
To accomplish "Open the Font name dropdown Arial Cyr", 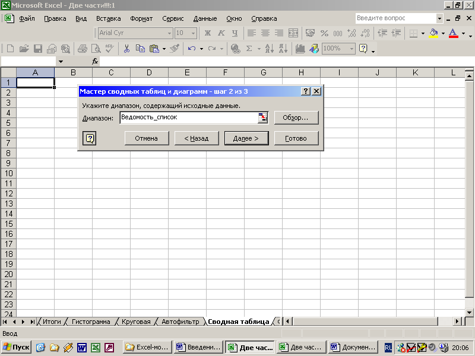I will click(169, 33).
